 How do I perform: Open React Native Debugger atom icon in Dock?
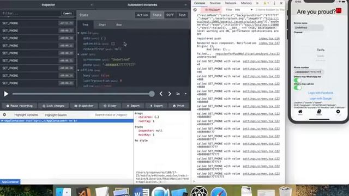[199, 192]
